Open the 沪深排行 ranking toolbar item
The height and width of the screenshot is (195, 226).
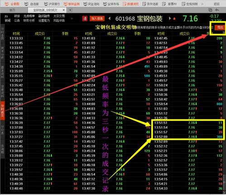[x=52, y=4]
